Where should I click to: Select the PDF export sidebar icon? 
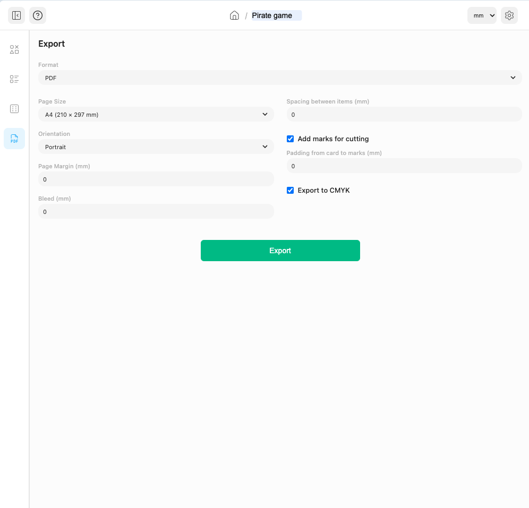14,139
